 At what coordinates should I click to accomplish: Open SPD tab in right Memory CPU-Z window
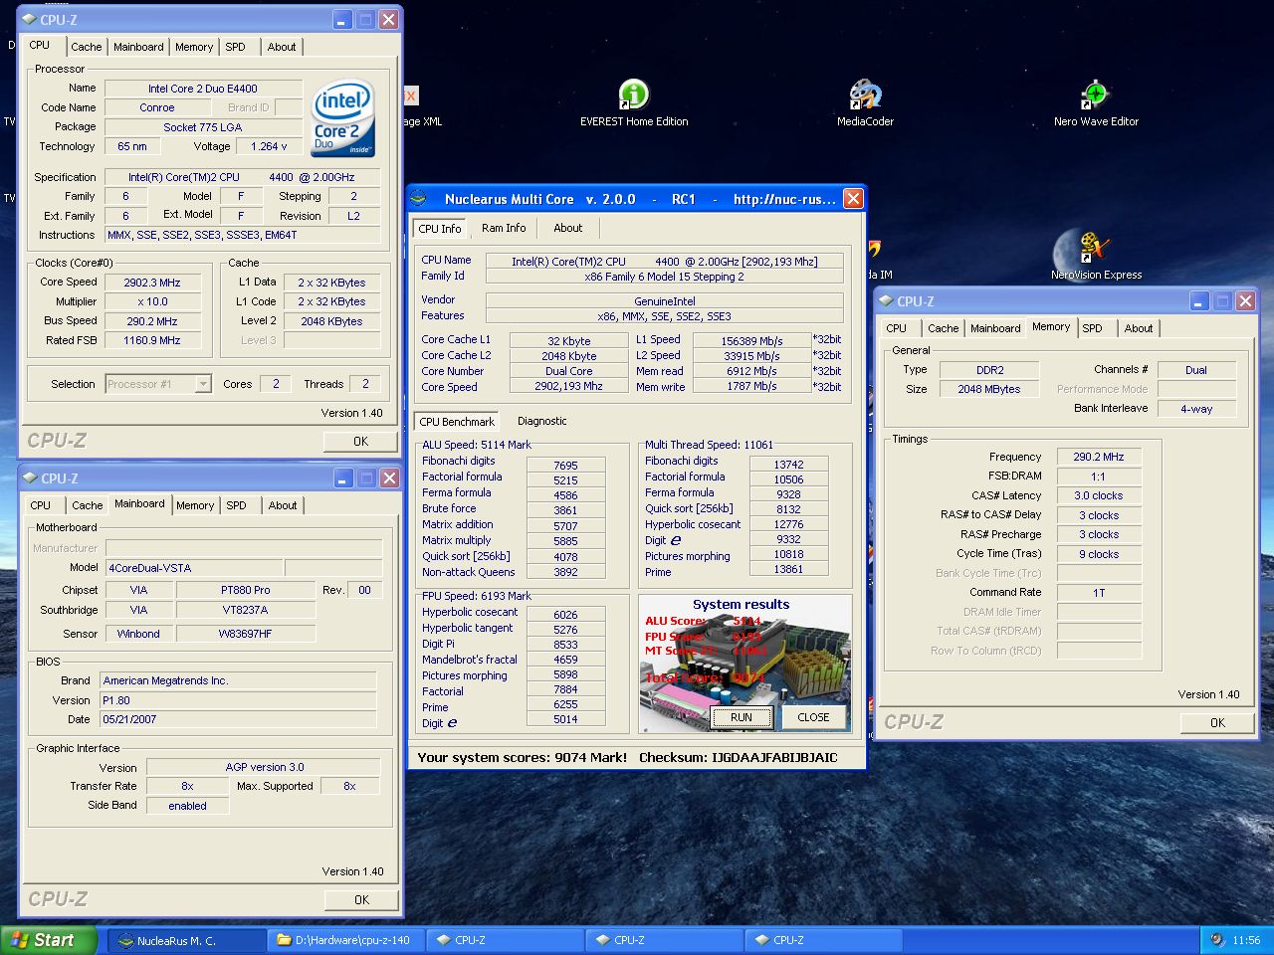coord(1092,328)
